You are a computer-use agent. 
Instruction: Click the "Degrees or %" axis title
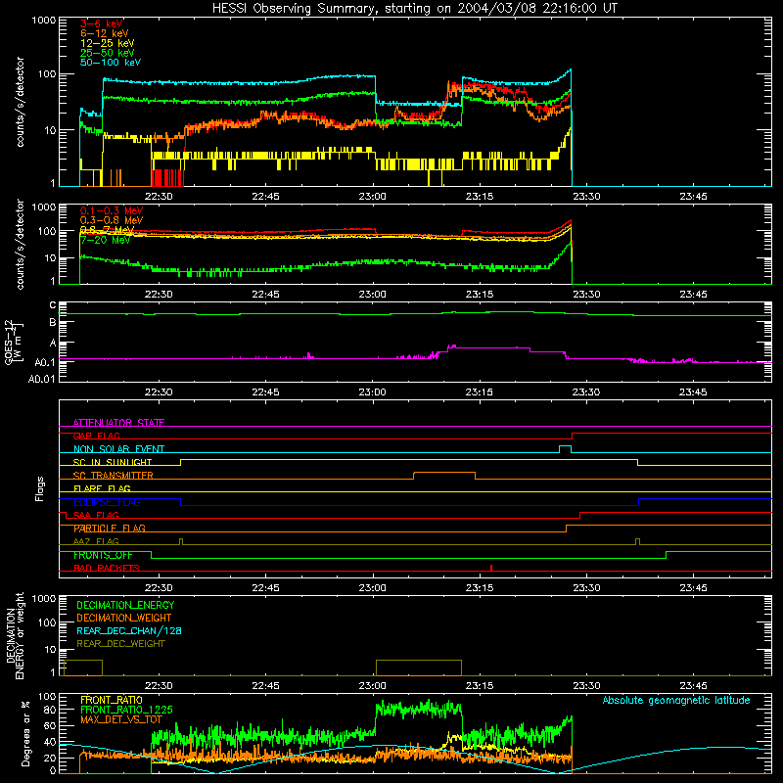[x=26, y=734]
